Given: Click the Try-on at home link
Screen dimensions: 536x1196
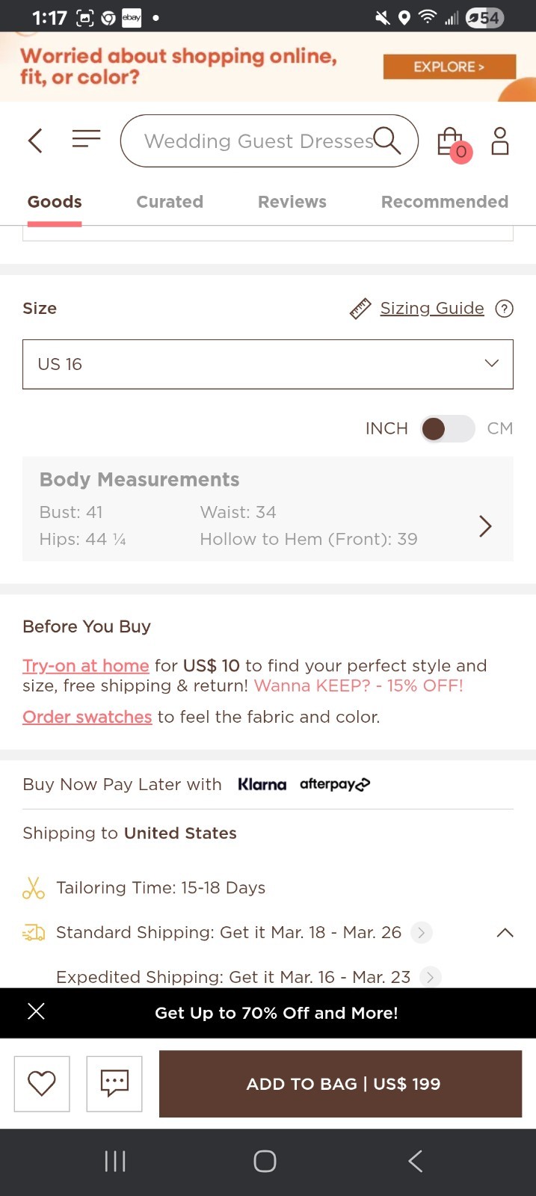Looking at the screenshot, I should click(x=85, y=665).
